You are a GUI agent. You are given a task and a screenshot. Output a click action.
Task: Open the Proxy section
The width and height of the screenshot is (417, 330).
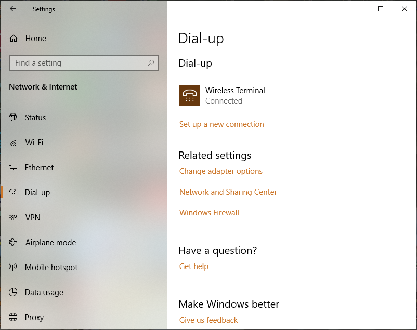[x=34, y=318]
